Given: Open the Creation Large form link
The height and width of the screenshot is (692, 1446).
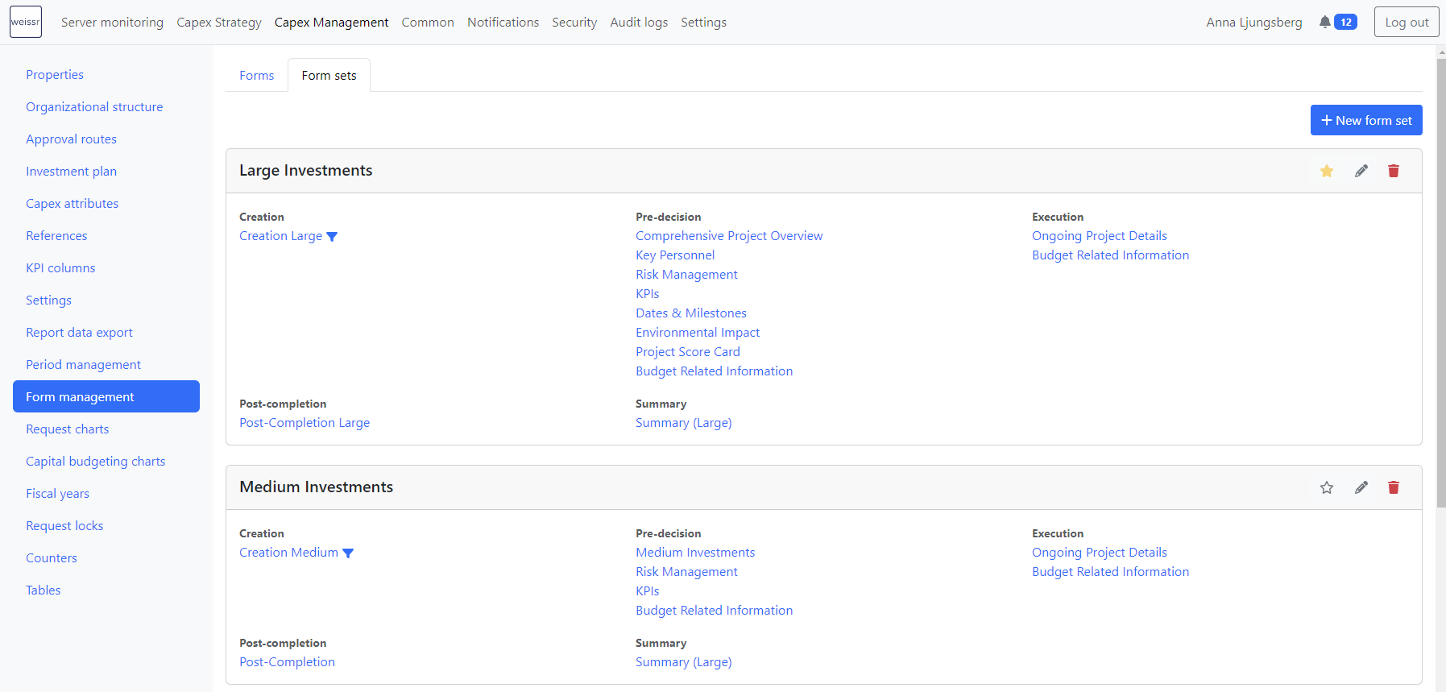Looking at the screenshot, I should point(280,236).
